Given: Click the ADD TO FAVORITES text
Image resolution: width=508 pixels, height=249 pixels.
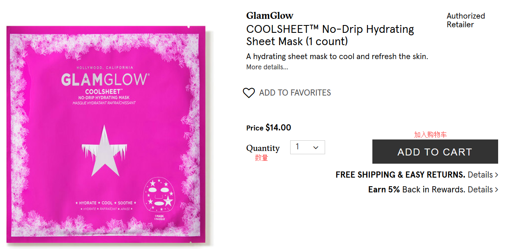Looking at the screenshot, I should (295, 93).
